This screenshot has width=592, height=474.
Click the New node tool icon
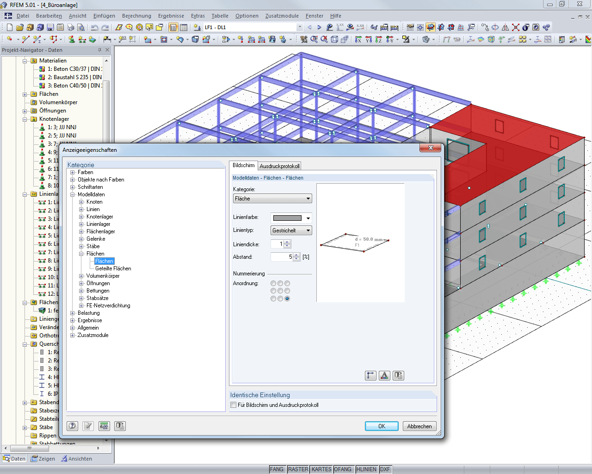[x=9, y=39]
